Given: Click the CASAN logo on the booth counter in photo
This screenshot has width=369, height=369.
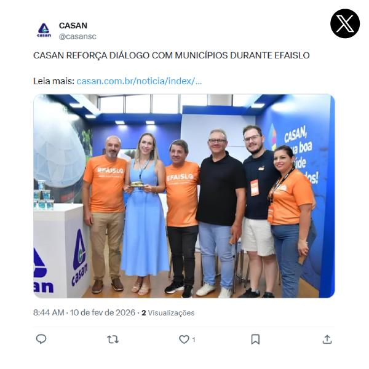Looking at the screenshot, I should pyautogui.click(x=80, y=258).
